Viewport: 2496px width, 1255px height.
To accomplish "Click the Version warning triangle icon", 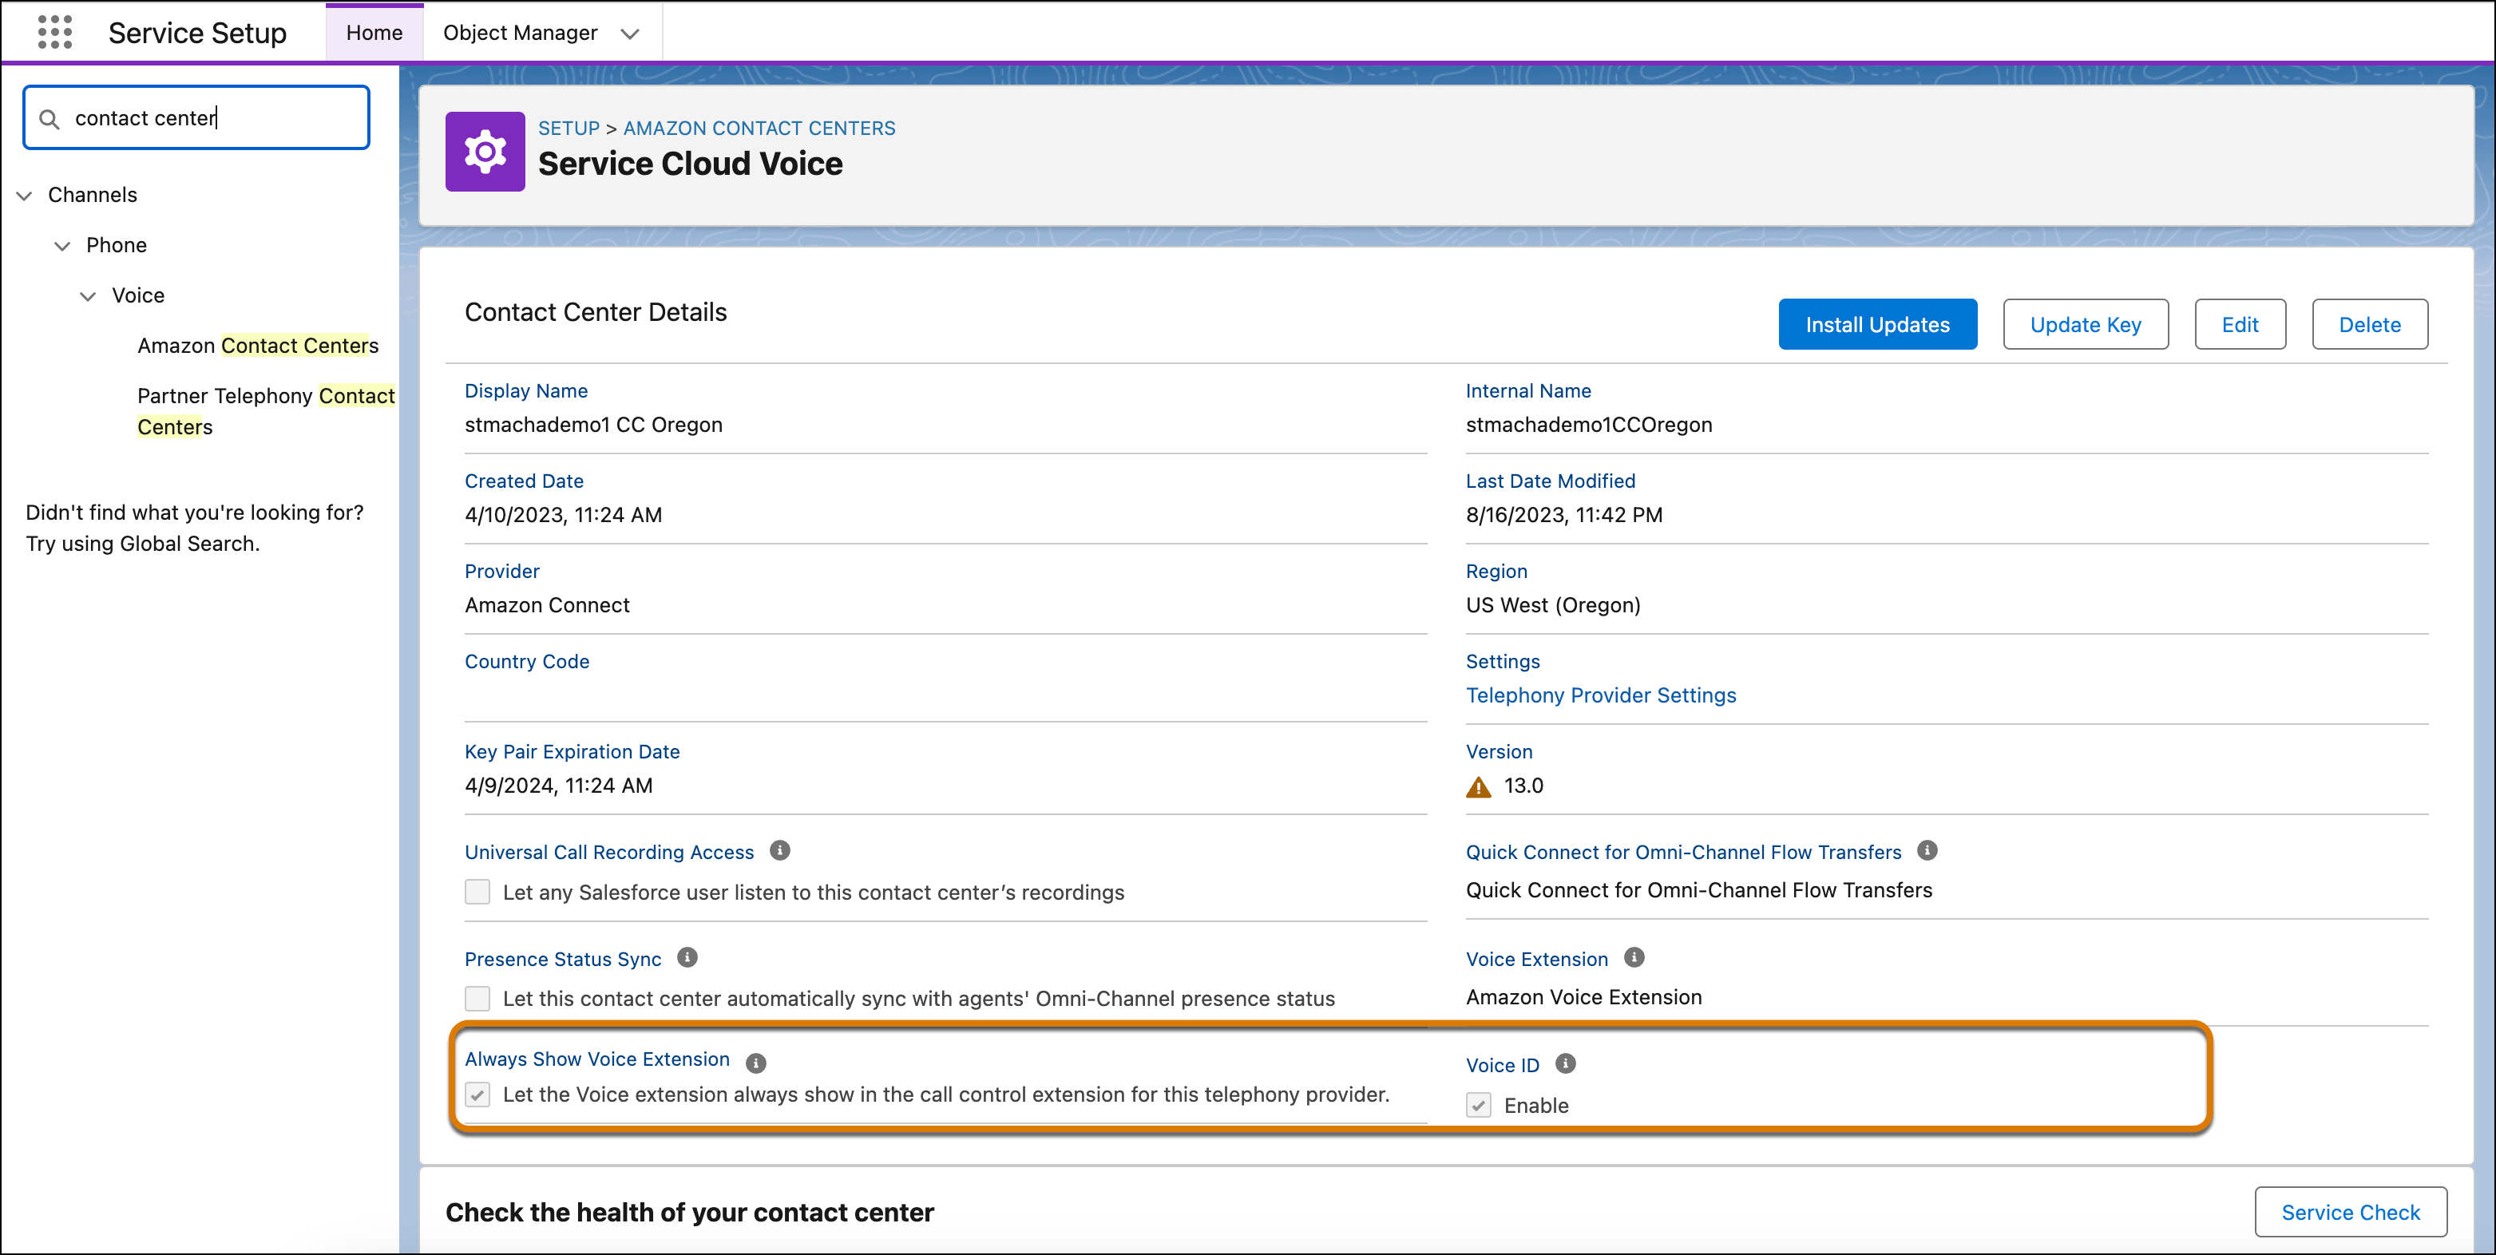I will (1479, 786).
